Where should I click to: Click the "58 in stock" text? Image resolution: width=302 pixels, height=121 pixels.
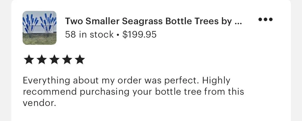[x=90, y=34]
